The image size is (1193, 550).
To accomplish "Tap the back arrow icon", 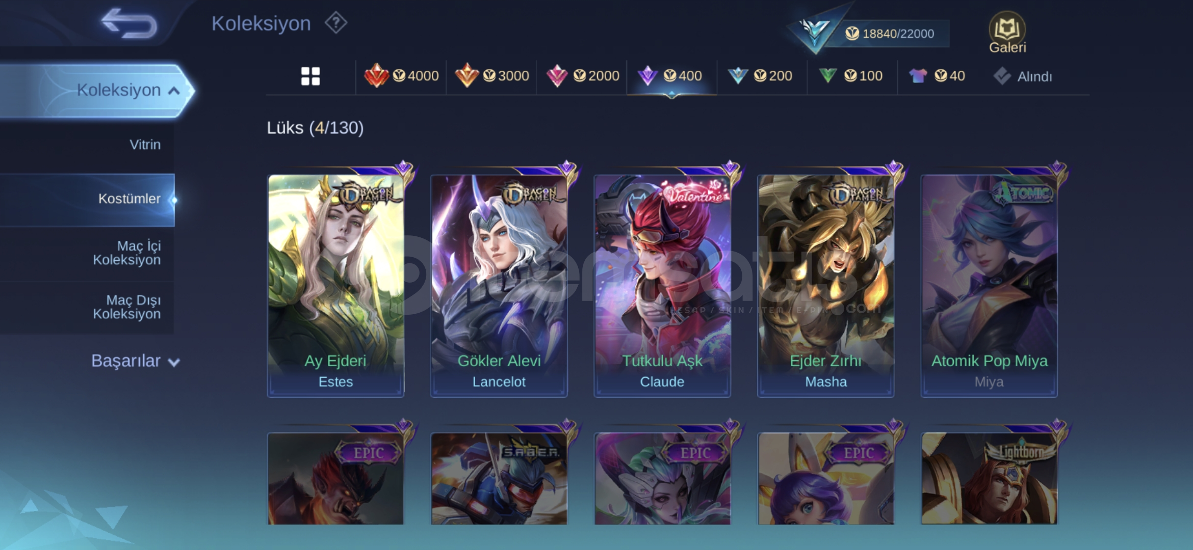I will click(129, 23).
